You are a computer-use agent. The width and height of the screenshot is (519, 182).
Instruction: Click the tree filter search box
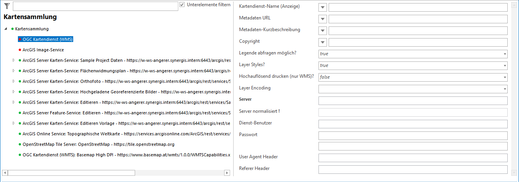(x=95, y=6)
